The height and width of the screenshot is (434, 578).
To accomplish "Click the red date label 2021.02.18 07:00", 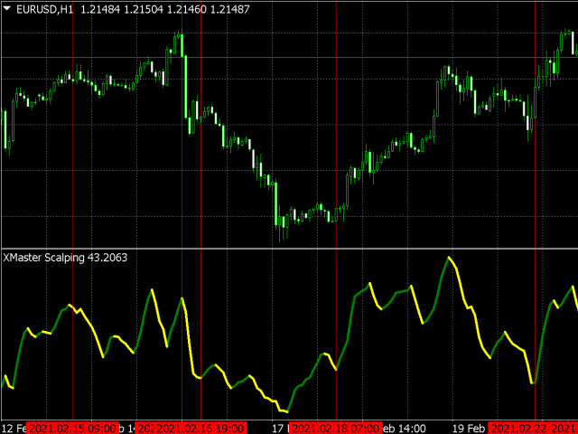I will (x=336, y=429).
